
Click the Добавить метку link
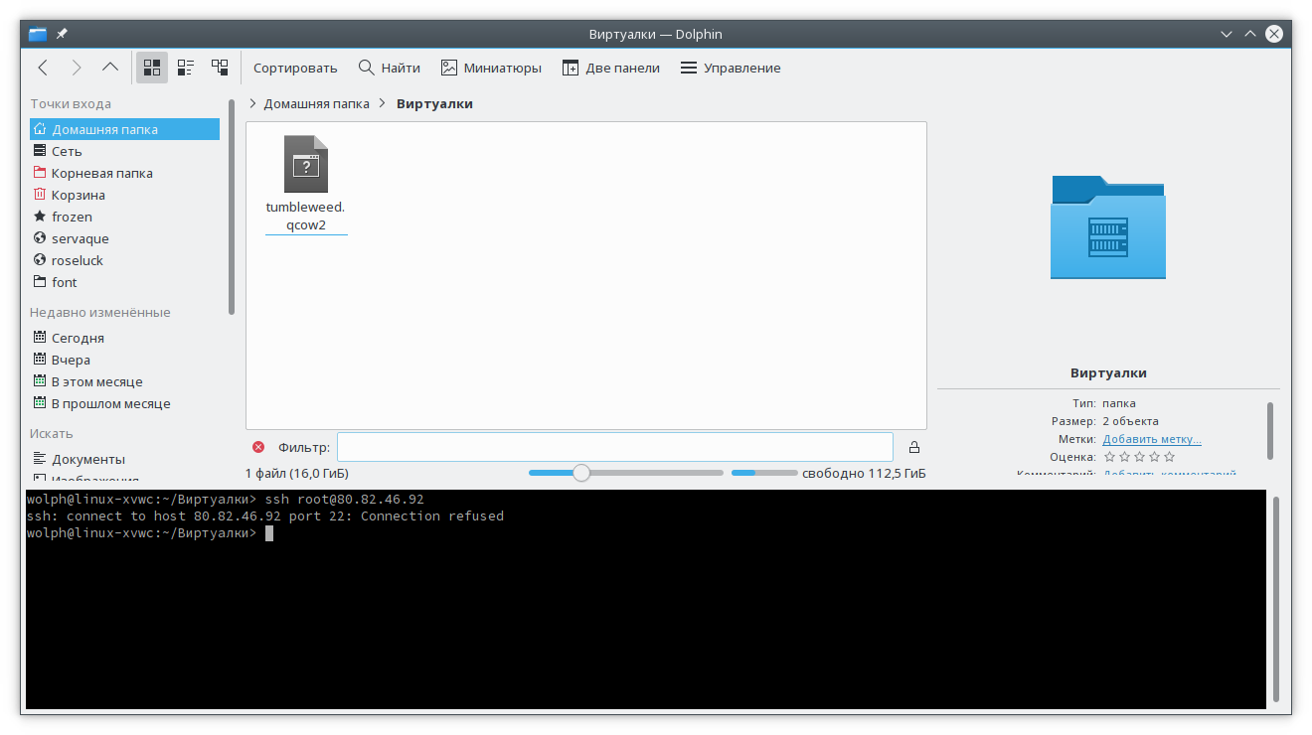point(1152,439)
